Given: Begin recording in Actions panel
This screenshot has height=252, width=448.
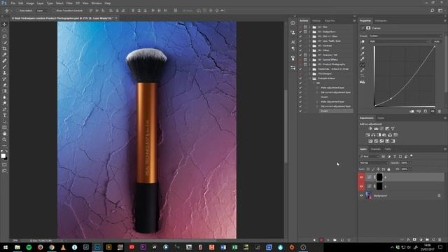Looking at the screenshot, I should pos(321,240).
